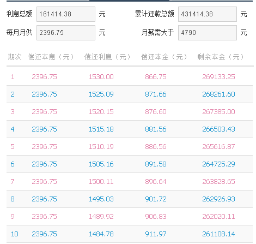
Task: Select period number 4 in the table
Action: (13, 129)
